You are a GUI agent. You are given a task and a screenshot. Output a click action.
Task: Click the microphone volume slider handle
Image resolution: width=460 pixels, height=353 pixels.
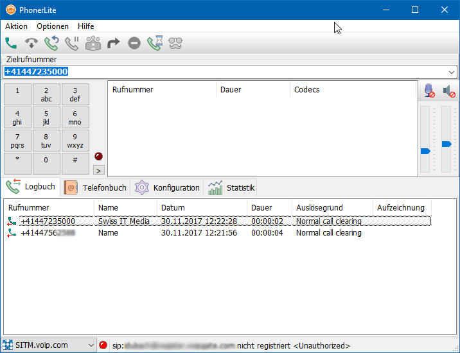coord(425,151)
